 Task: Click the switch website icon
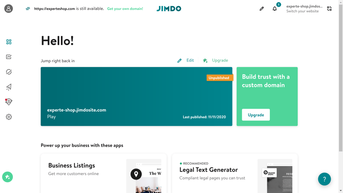coord(329,9)
